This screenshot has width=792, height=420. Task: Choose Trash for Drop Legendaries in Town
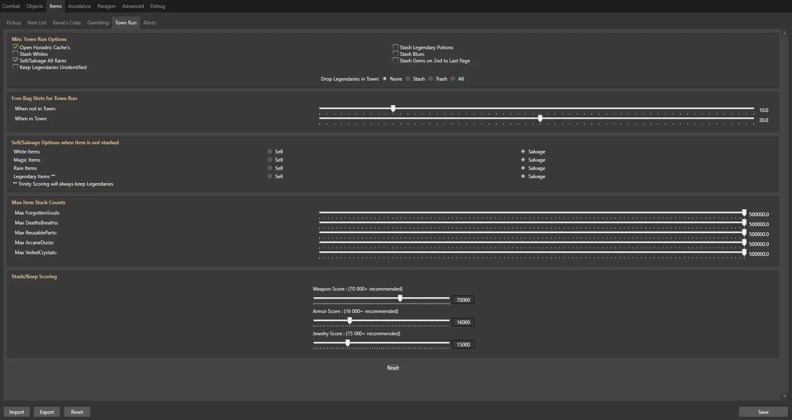[430, 79]
